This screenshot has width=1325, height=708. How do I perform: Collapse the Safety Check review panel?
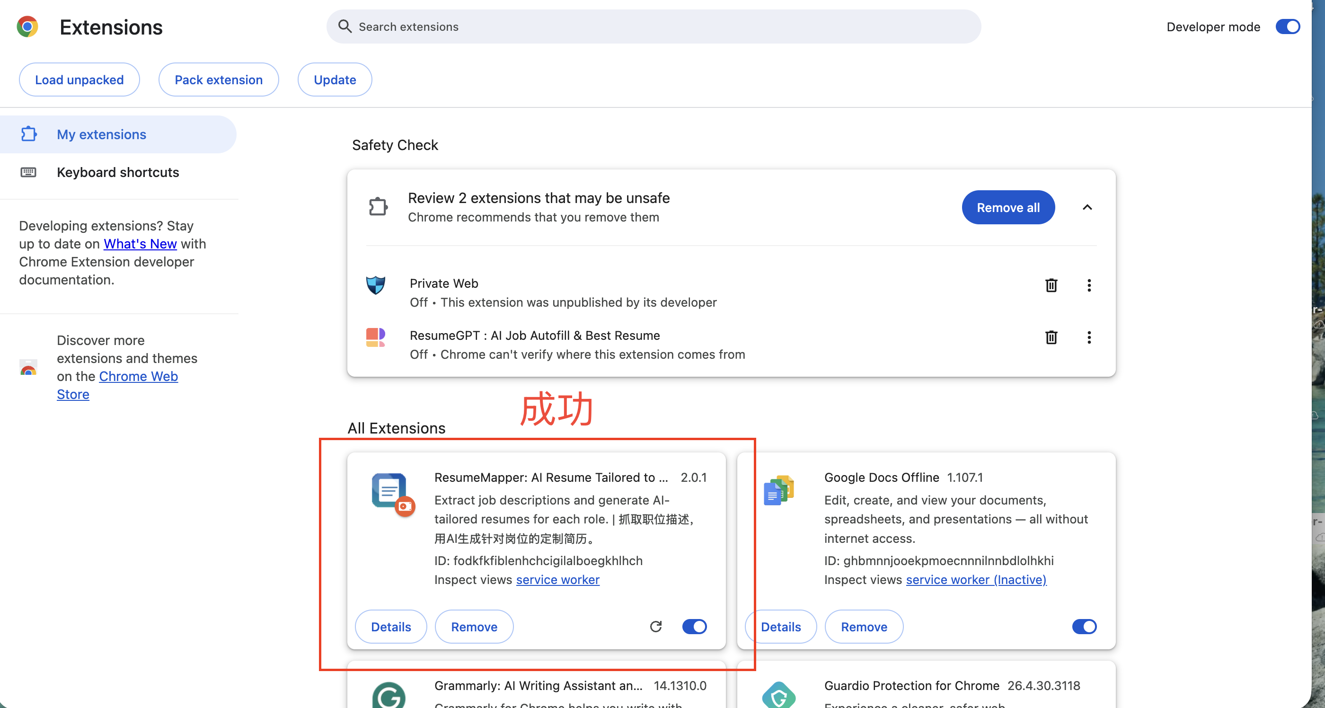(x=1087, y=207)
